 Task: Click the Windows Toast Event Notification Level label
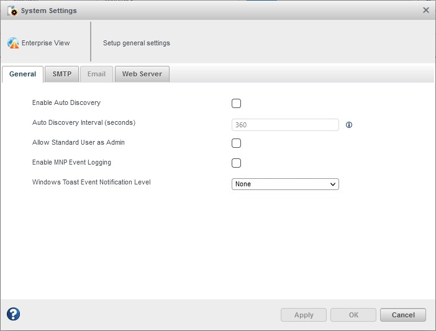coord(91,183)
